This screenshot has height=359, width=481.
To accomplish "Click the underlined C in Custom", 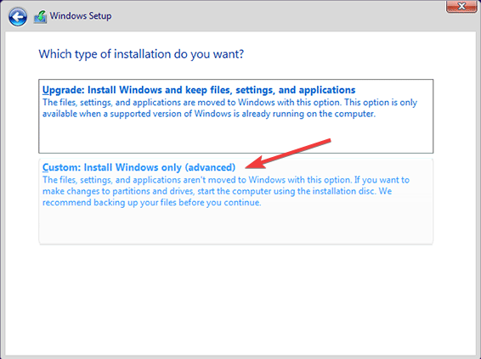I will click(x=45, y=167).
